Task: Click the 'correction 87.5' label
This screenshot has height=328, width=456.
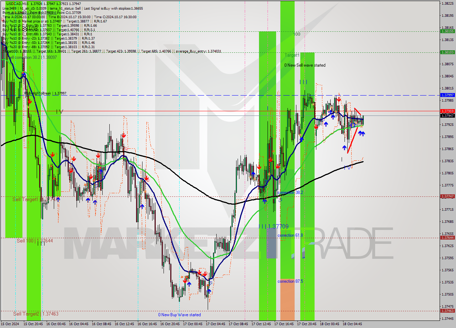Action: (x=290, y=281)
